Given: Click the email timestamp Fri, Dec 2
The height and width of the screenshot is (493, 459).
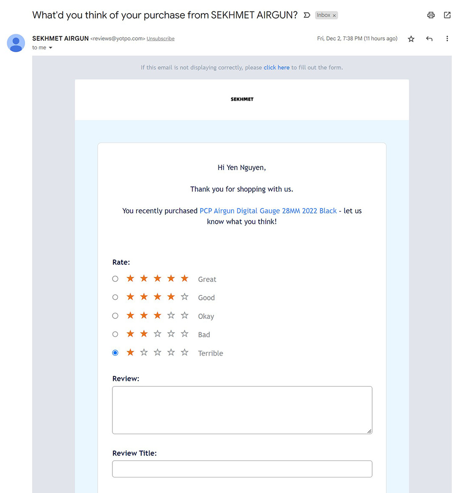Looking at the screenshot, I should pos(357,38).
